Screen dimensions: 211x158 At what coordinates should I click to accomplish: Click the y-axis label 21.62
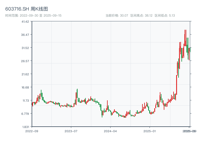click(25, 74)
